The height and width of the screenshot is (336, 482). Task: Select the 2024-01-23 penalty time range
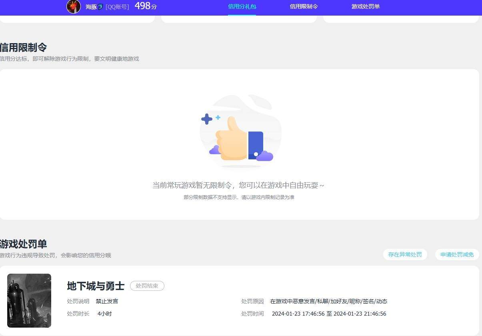click(329, 314)
